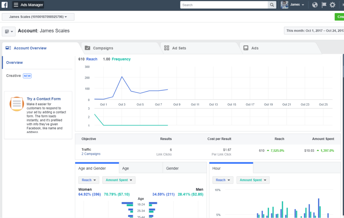Screen dimensions: 344x218
Task: Switch to the Campaigns tab
Action: [121, 48]
